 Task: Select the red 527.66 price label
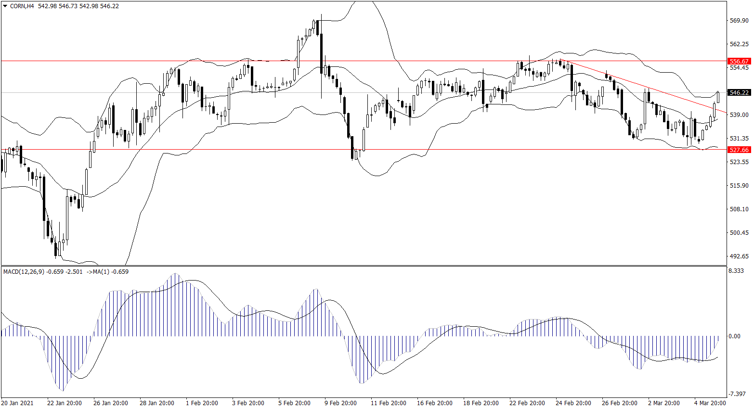(x=739, y=150)
